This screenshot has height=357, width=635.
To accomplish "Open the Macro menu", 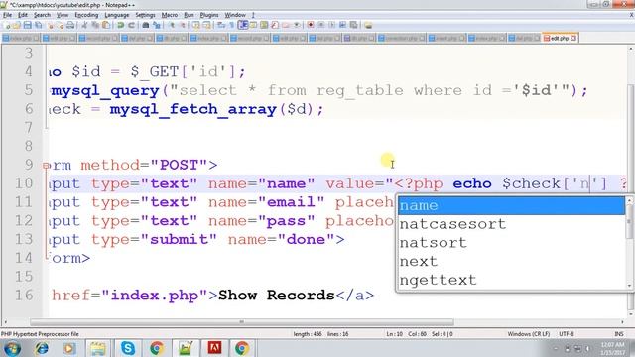I will click(170, 15).
